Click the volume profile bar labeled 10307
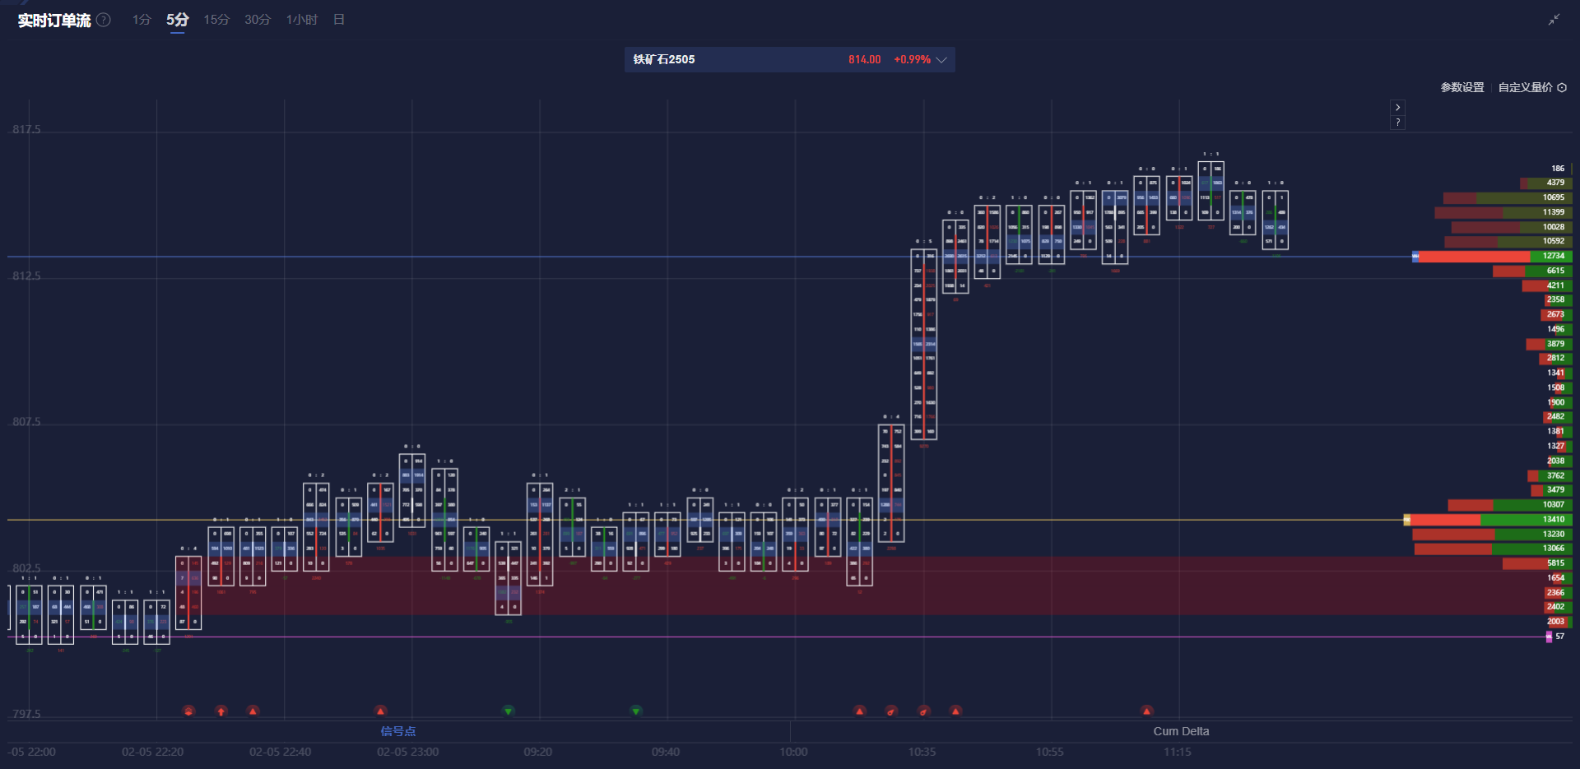Viewport: 1580px width, 769px height. pyautogui.click(x=1510, y=505)
